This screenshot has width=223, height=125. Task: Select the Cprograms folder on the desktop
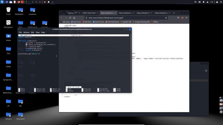[8, 76]
